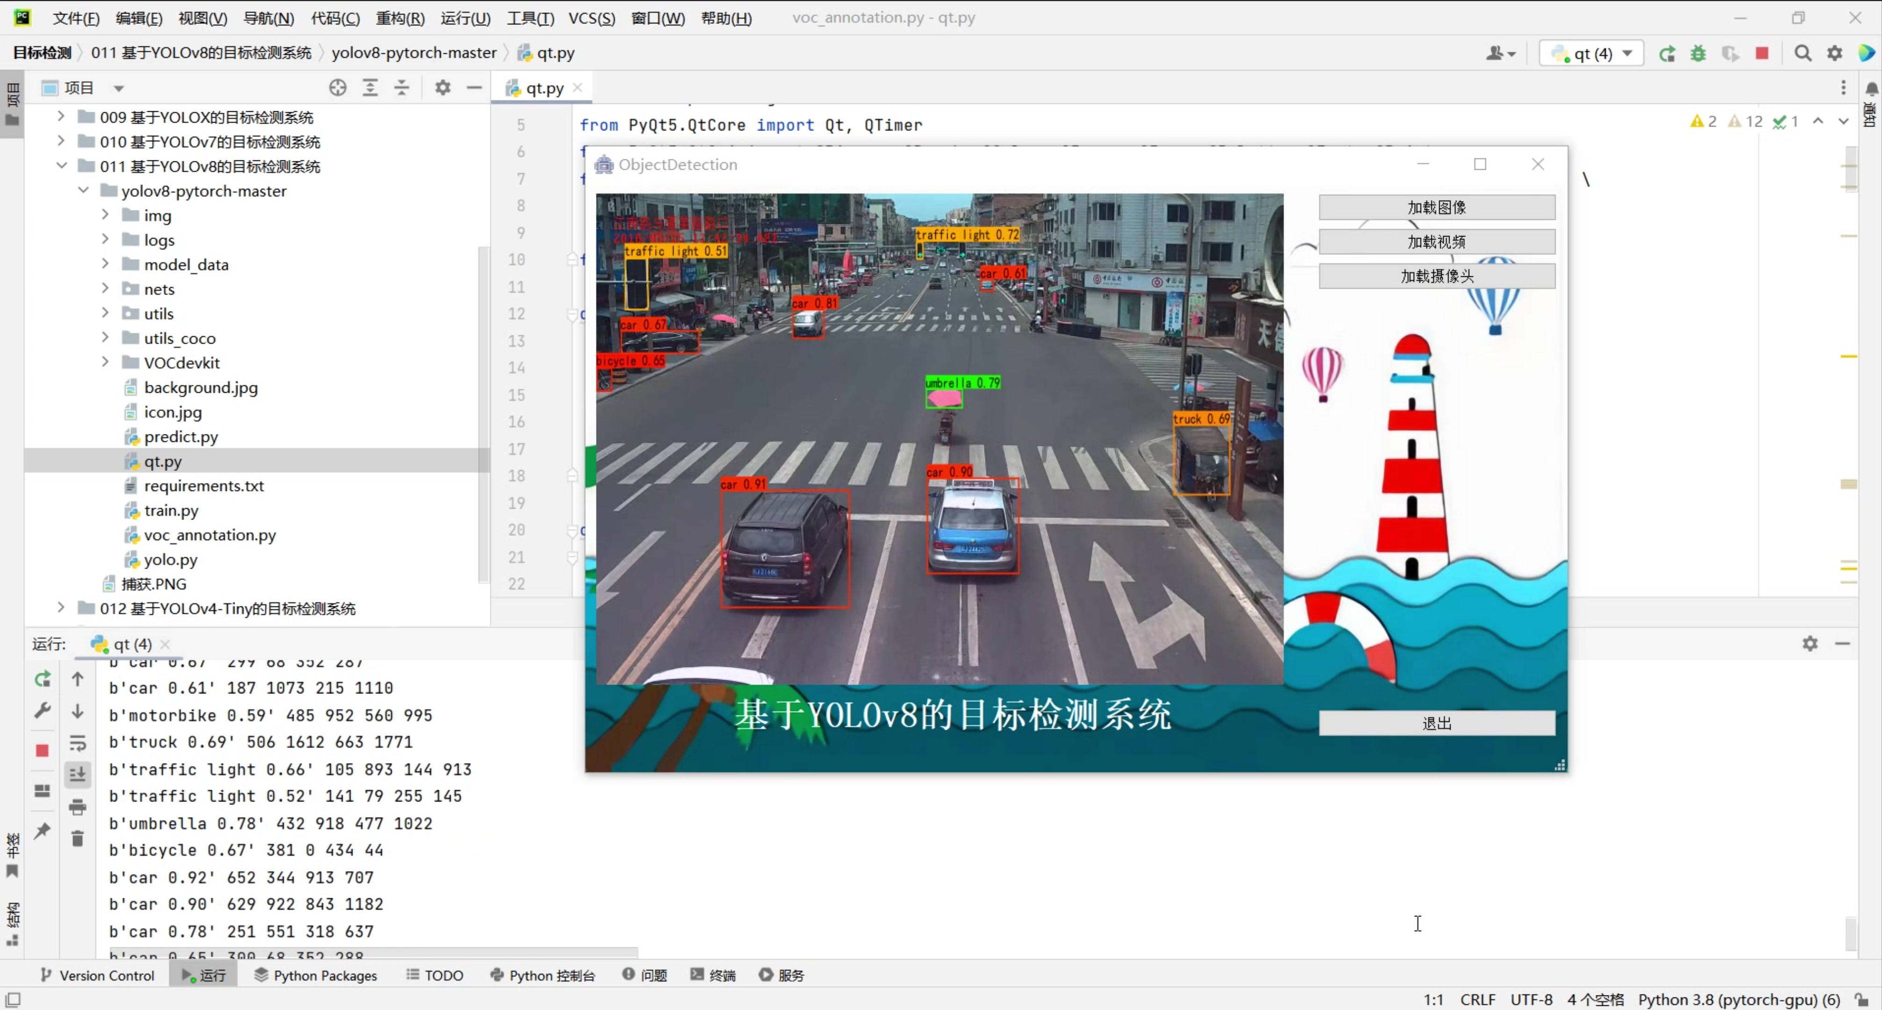The width and height of the screenshot is (1882, 1010).
Task: Click the trash icon to clear run output
Action: click(78, 838)
